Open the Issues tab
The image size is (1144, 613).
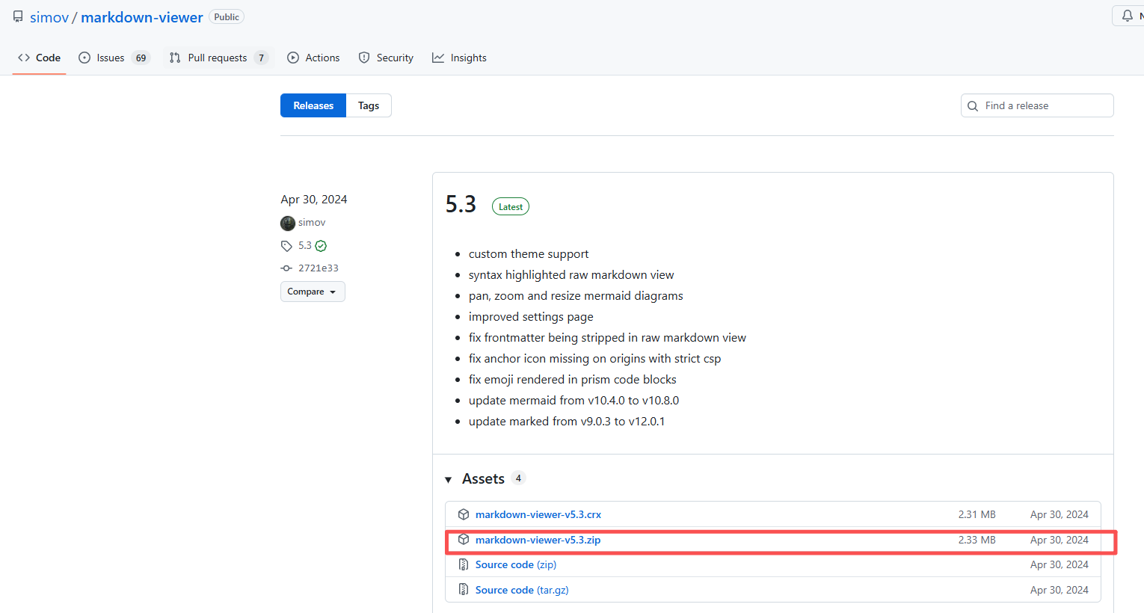click(x=114, y=58)
